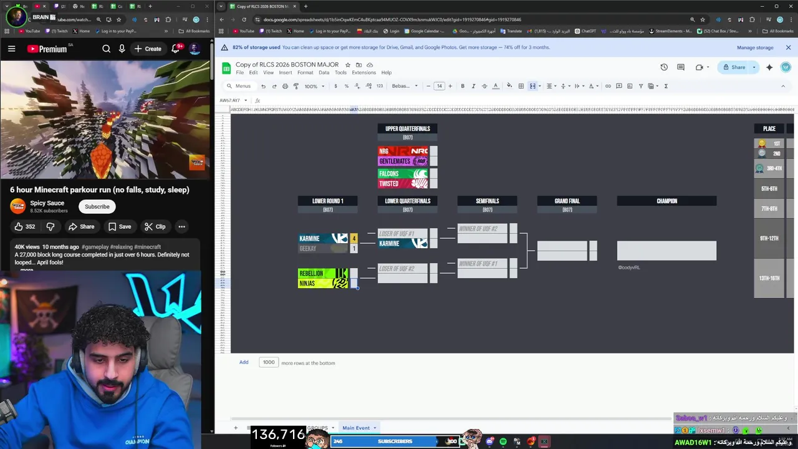
Task: Insert a chart from the toolbar
Action: pos(630,86)
